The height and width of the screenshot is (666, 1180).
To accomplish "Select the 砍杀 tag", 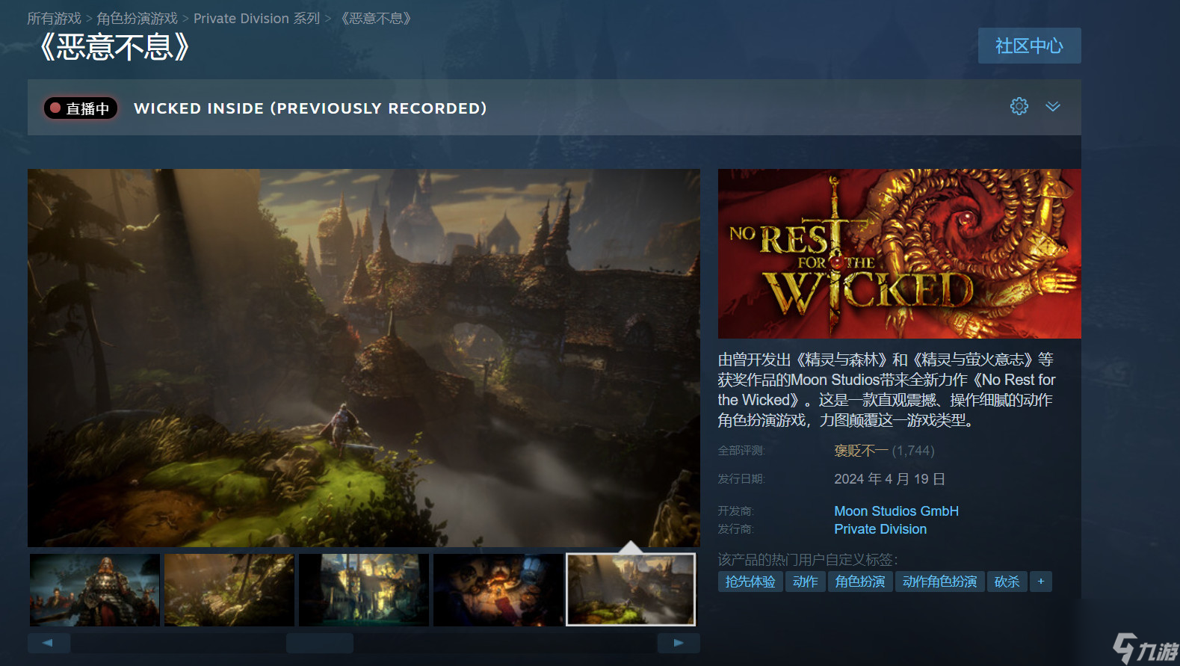I will (1007, 582).
